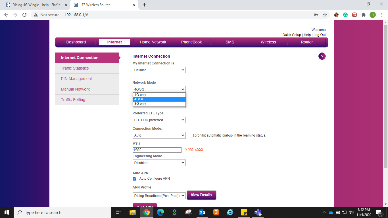
Task: Open the purple help question mark icon
Action: click(322, 56)
